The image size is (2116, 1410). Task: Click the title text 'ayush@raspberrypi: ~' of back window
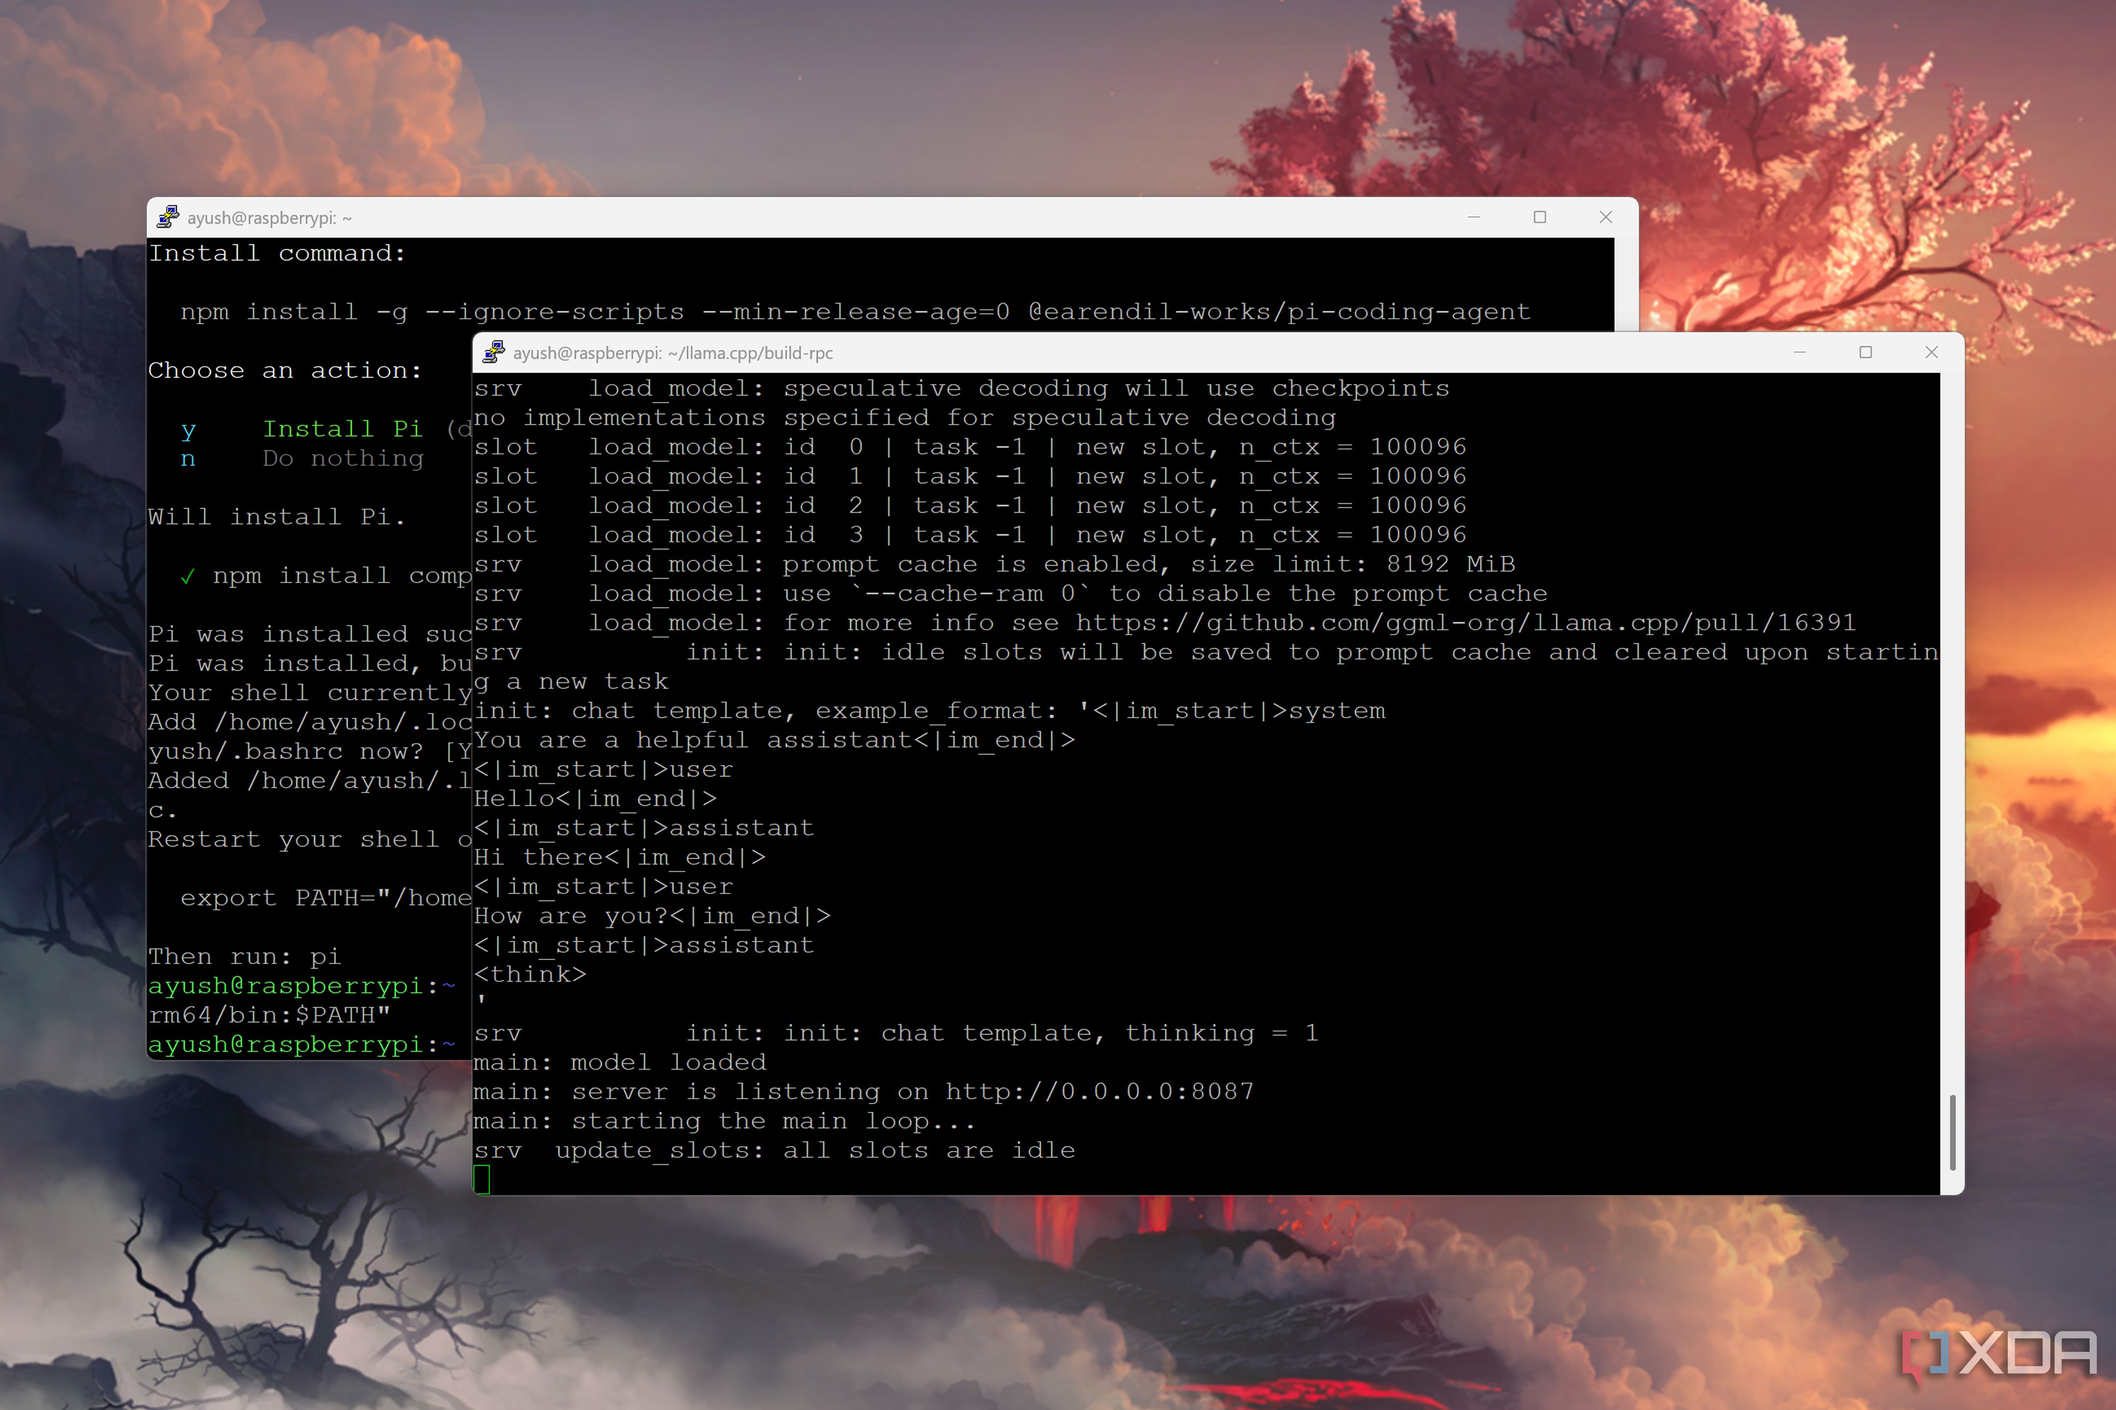point(269,217)
